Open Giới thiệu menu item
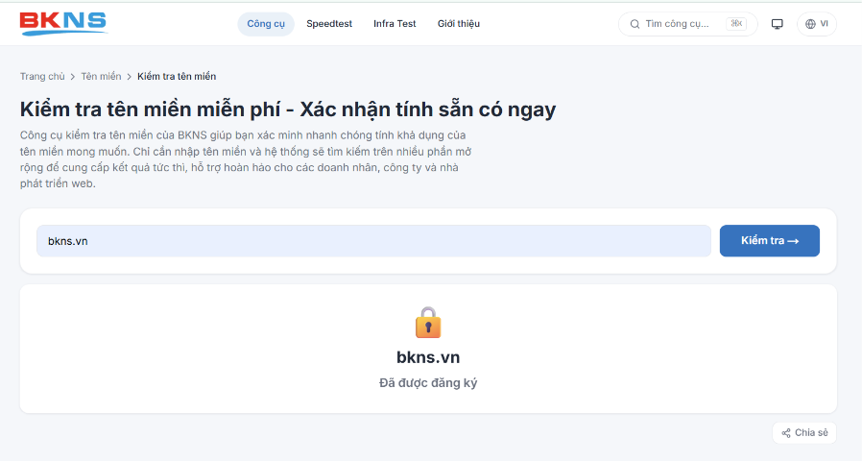The image size is (862, 462). point(459,24)
